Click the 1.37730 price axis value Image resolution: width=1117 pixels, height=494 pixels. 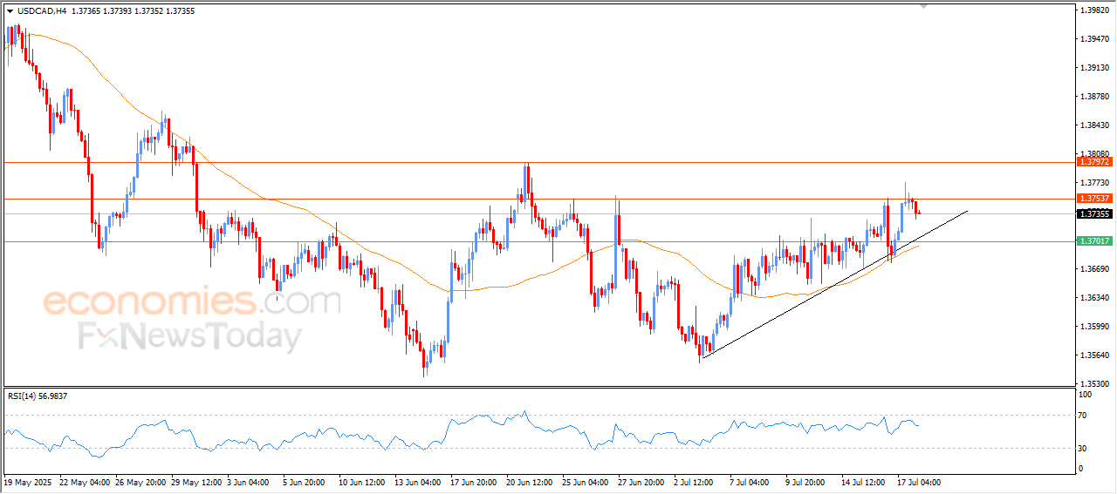click(x=1093, y=183)
